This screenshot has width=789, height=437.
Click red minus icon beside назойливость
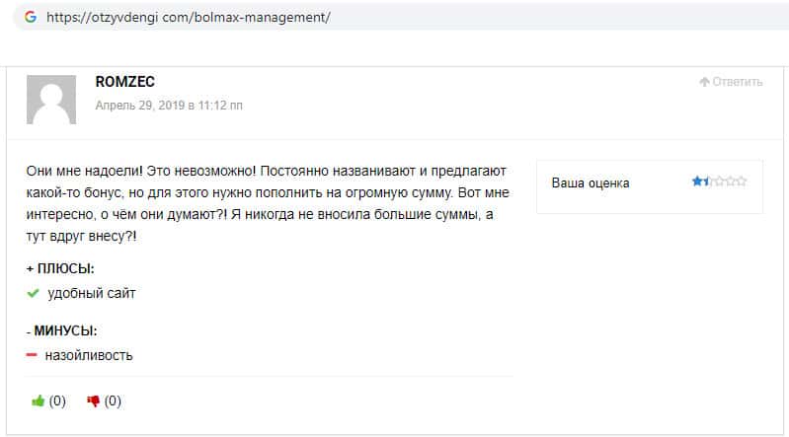33,355
